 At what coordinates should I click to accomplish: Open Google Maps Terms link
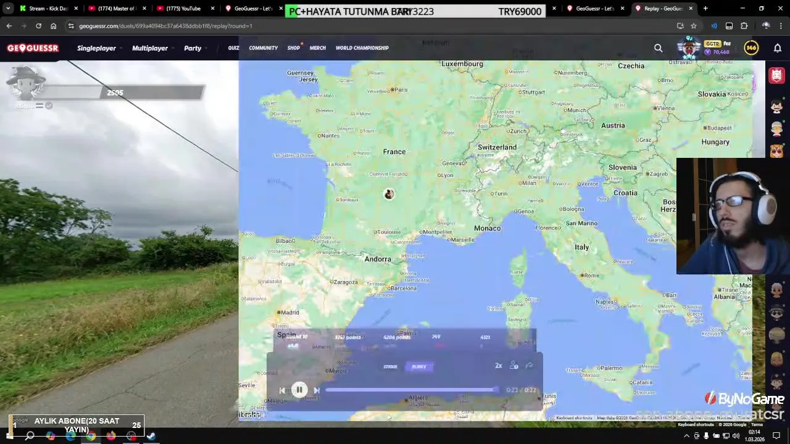(x=757, y=424)
